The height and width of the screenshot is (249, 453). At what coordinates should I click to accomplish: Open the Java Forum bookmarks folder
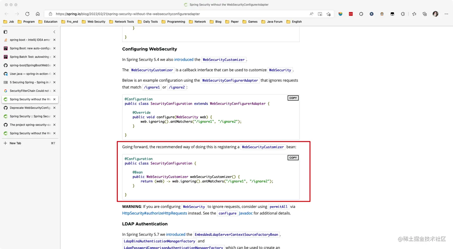[x=272, y=22]
